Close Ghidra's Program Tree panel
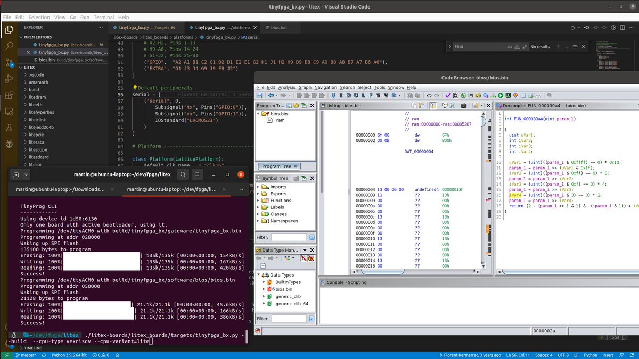 312,106
